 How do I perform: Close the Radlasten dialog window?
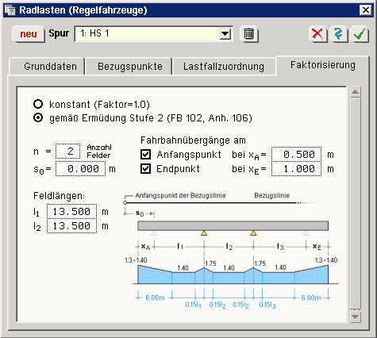366,10
